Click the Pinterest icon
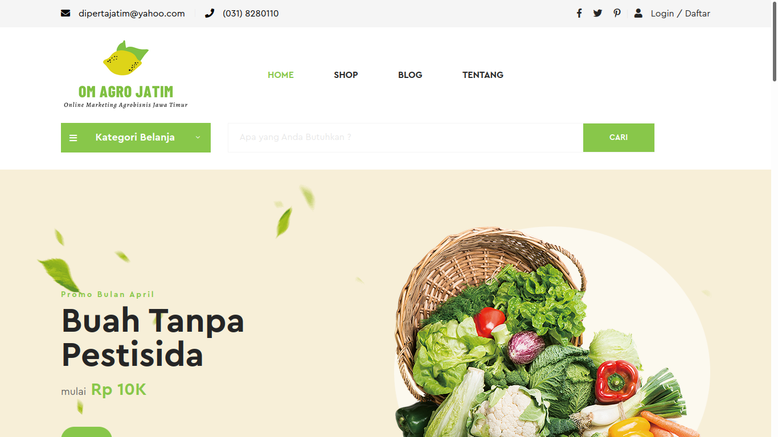The image size is (778, 437). 617,13
